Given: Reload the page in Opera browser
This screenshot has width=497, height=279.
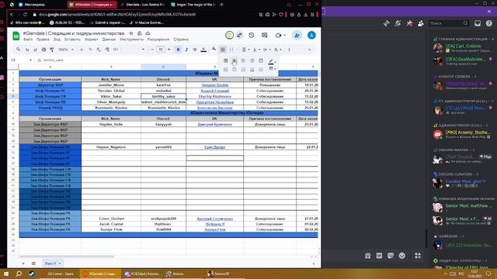Looking at the screenshot, I should coord(26,15).
